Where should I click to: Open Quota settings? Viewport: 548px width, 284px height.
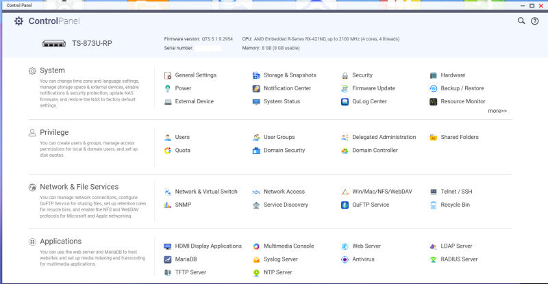click(x=177, y=150)
